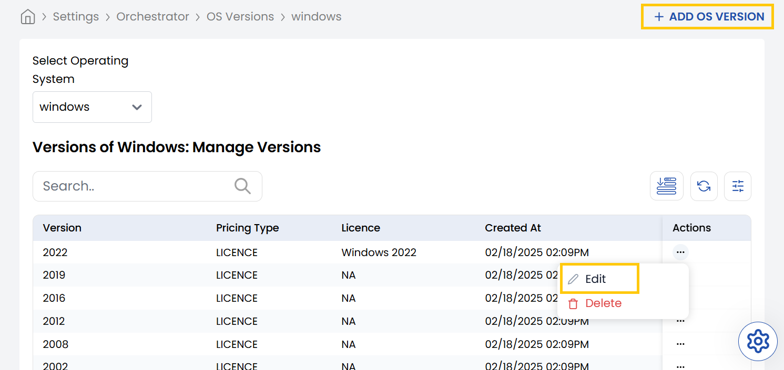Click the Created At column header

point(513,228)
